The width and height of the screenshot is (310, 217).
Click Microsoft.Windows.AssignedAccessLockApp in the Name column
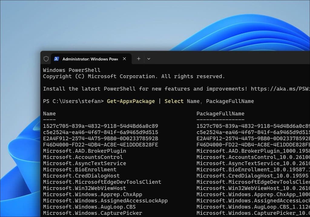point(105,201)
